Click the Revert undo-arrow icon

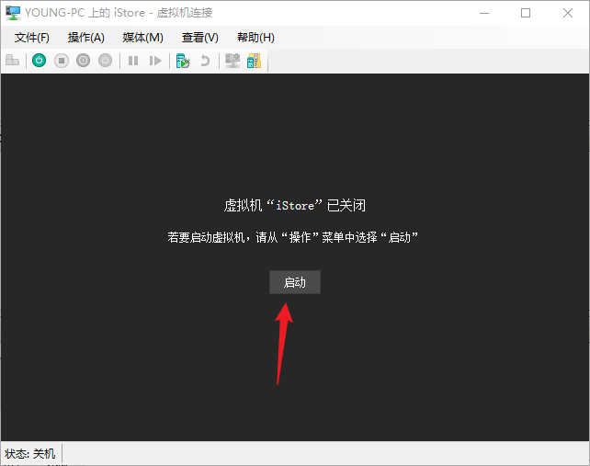pos(205,61)
